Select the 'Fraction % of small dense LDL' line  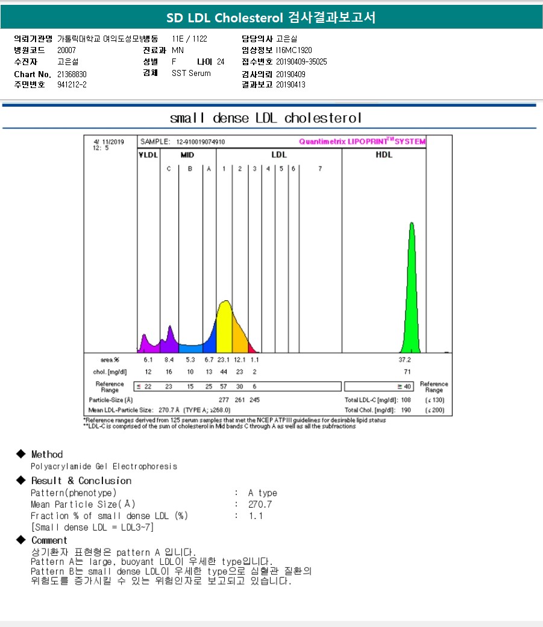tap(109, 516)
